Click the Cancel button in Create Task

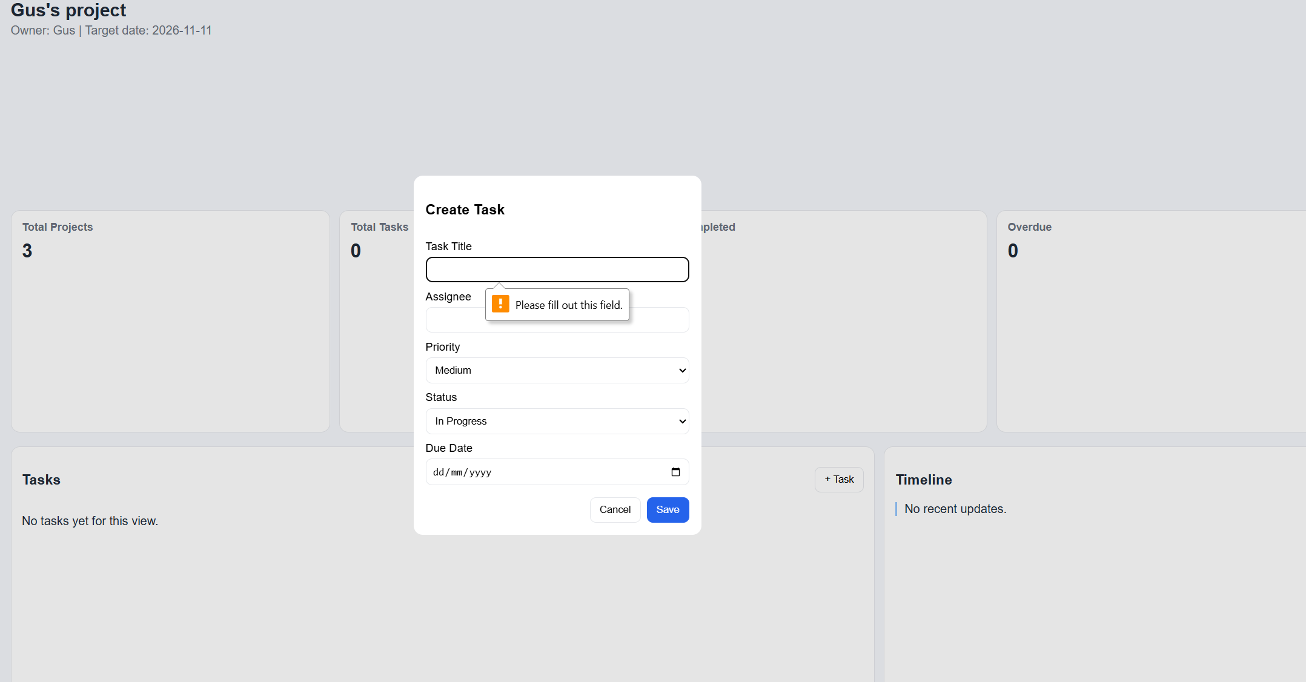coord(615,510)
